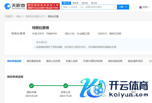Screen dimensions: 152x103
Task: Switch to 申请人信息 tab
Action: point(72,61)
